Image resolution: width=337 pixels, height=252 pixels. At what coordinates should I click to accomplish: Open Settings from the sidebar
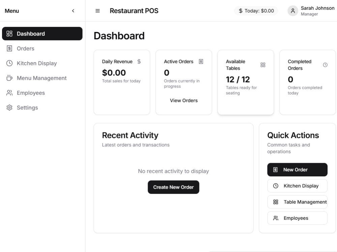42,108
